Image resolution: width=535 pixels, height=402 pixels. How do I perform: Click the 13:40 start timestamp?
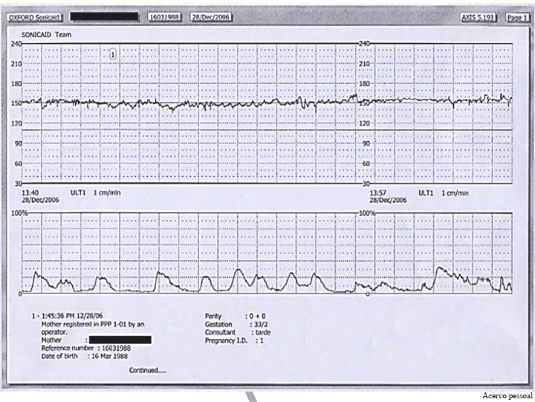click(x=32, y=192)
